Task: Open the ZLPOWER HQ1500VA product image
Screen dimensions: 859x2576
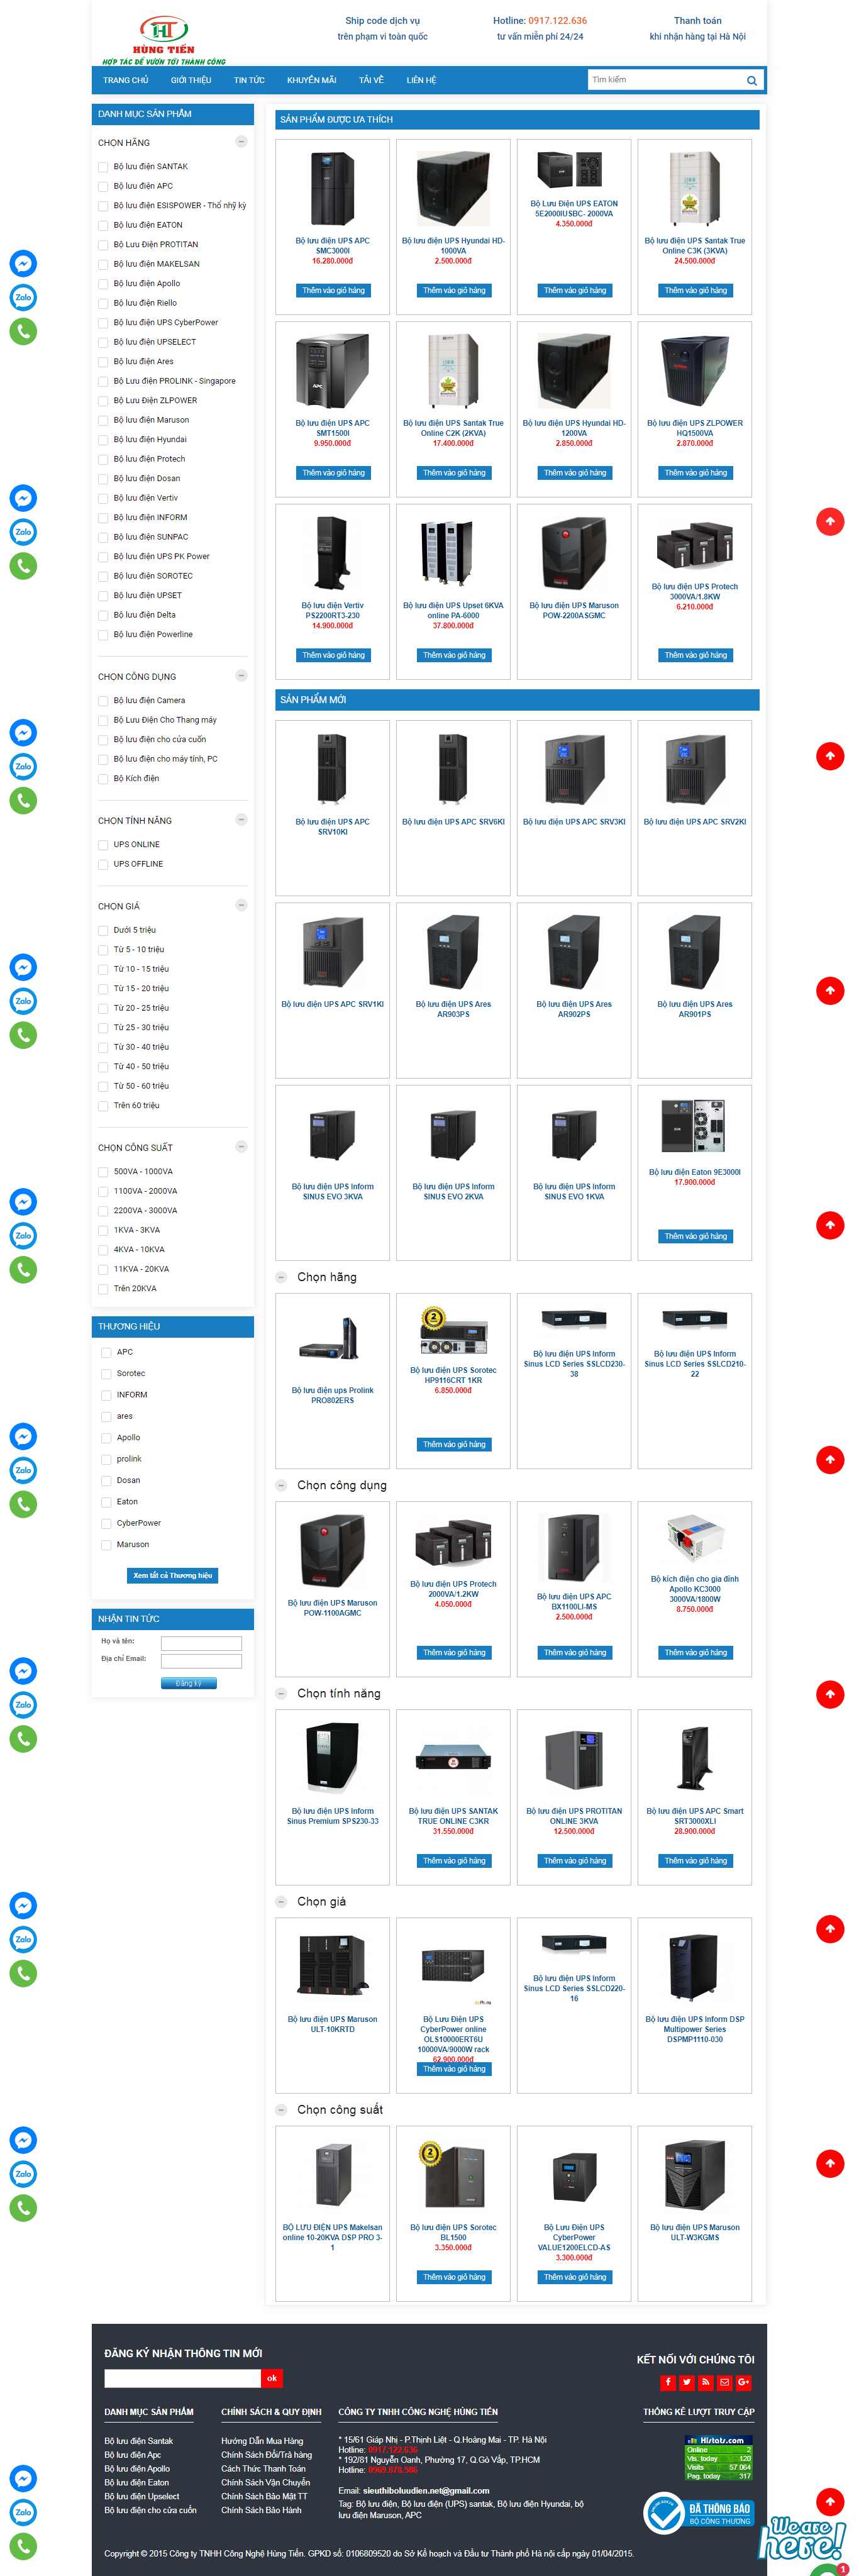Action: (x=695, y=371)
